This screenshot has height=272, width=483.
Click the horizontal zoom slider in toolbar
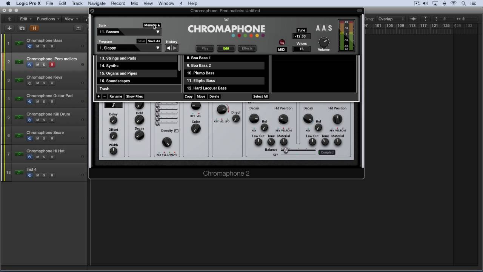click(x=464, y=19)
